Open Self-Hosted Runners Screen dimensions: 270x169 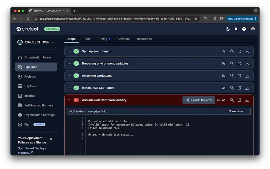tap(36, 105)
